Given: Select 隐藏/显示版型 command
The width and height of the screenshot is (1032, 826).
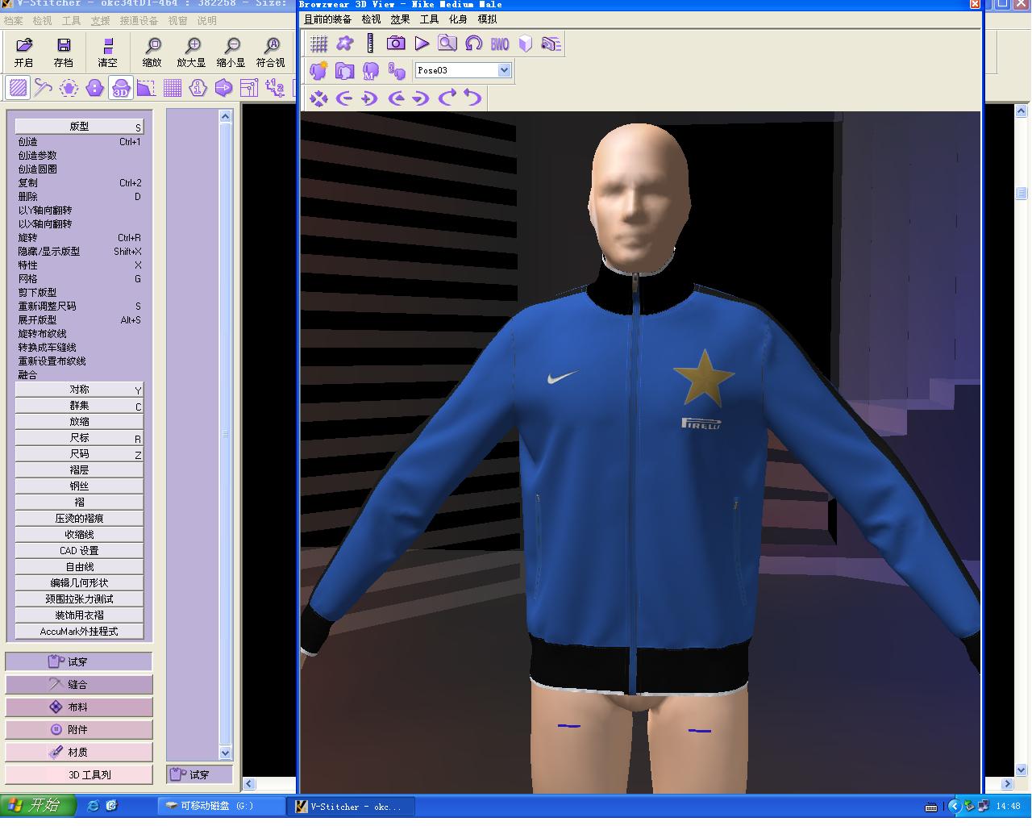Looking at the screenshot, I should (x=49, y=252).
